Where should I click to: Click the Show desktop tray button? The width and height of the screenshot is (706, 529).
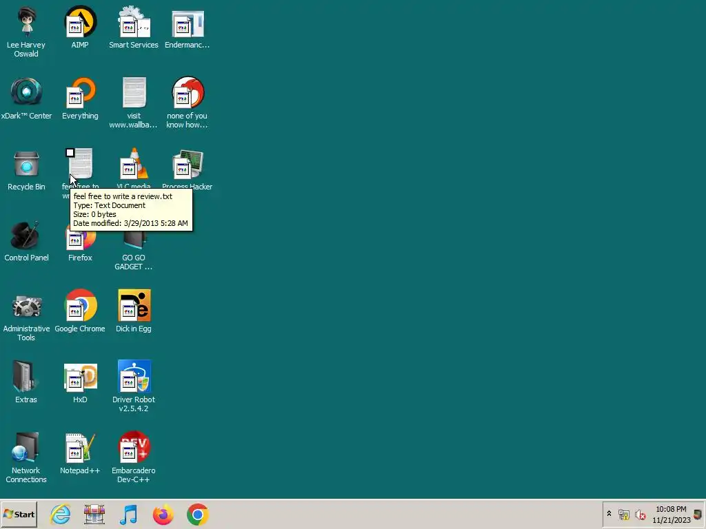pyautogui.click(x=699, y=515)
